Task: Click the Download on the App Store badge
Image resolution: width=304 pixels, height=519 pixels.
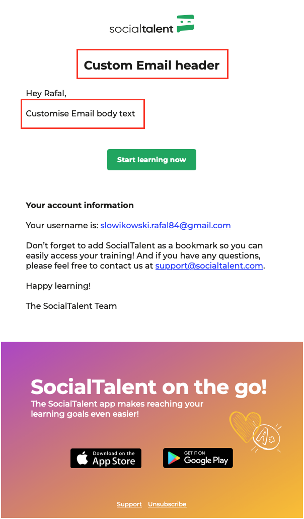Action: [x=106, y=458]
